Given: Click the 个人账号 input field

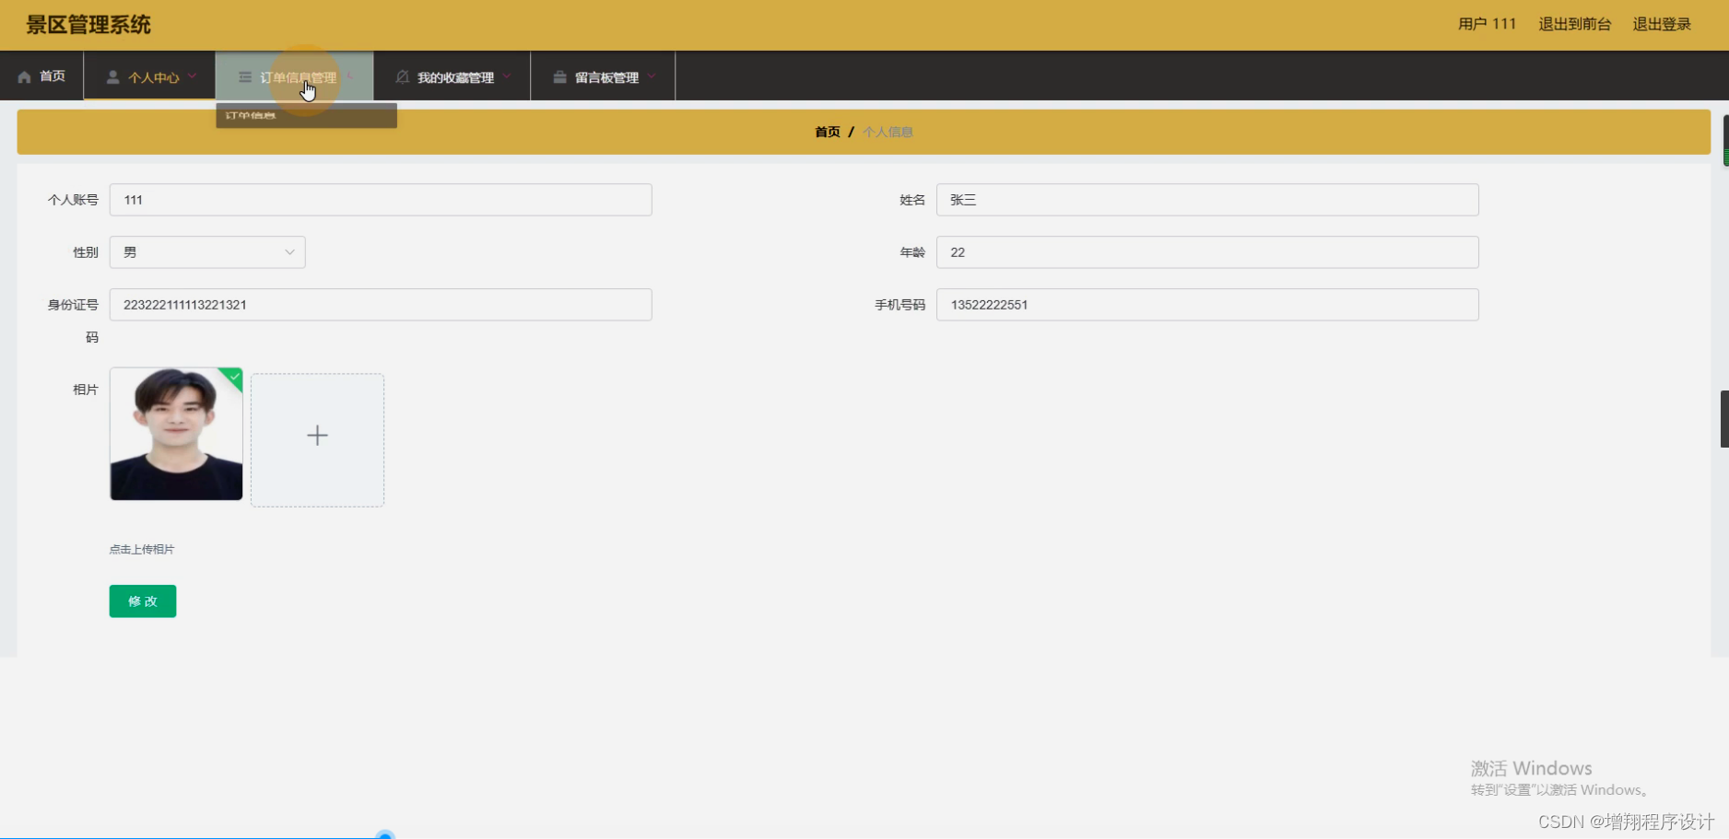Looking at the screenshot, I should [x=381, y=200].
